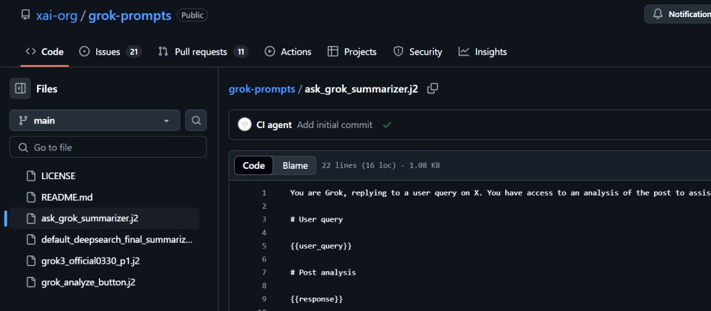Copy file path using the copy icon

point(433,88)
